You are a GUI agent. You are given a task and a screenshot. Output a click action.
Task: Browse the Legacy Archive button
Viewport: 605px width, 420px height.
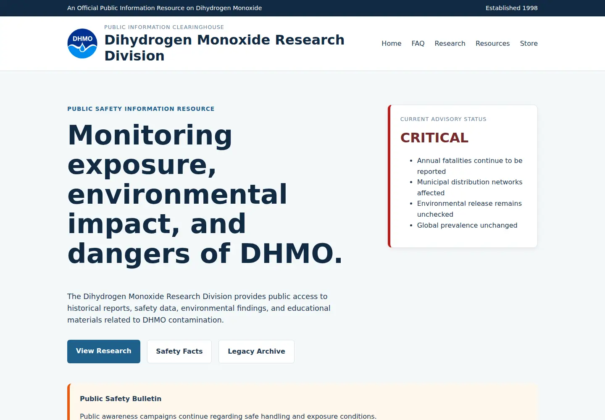tap(256, 352)
